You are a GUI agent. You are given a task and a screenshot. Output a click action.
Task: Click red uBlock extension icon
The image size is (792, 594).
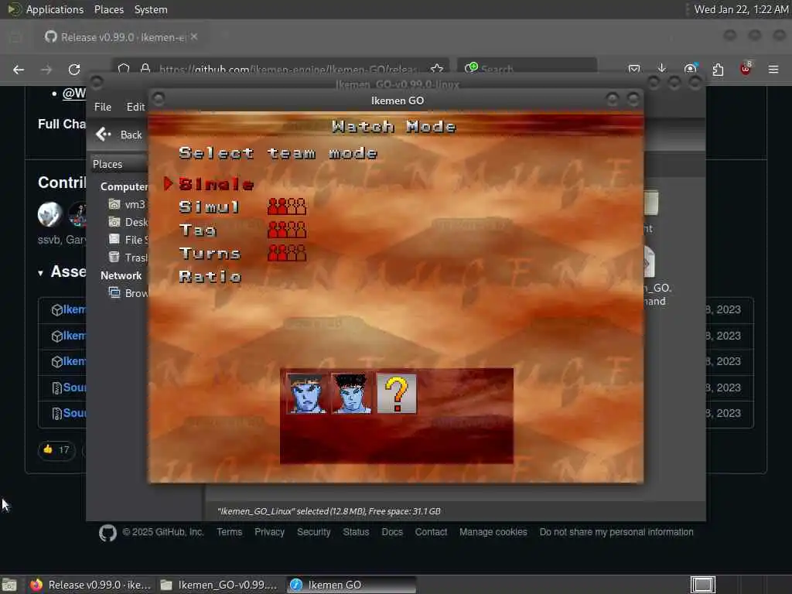point(746,69)
